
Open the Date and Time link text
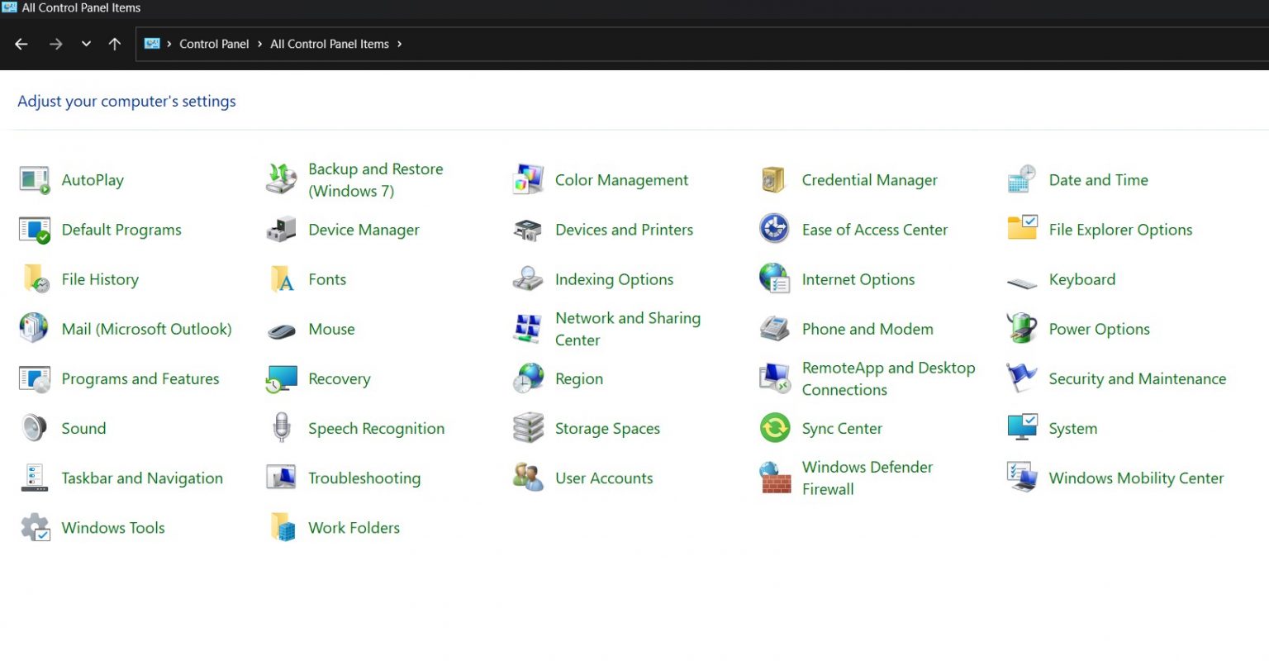(1098, 180)
